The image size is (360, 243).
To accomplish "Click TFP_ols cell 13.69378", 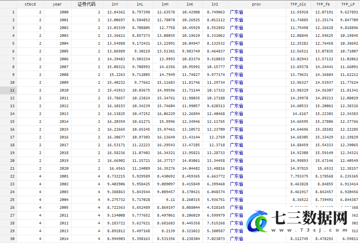I will coord(299,67).
